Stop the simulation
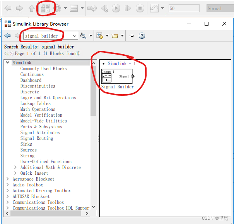 [x=140, y=8]
